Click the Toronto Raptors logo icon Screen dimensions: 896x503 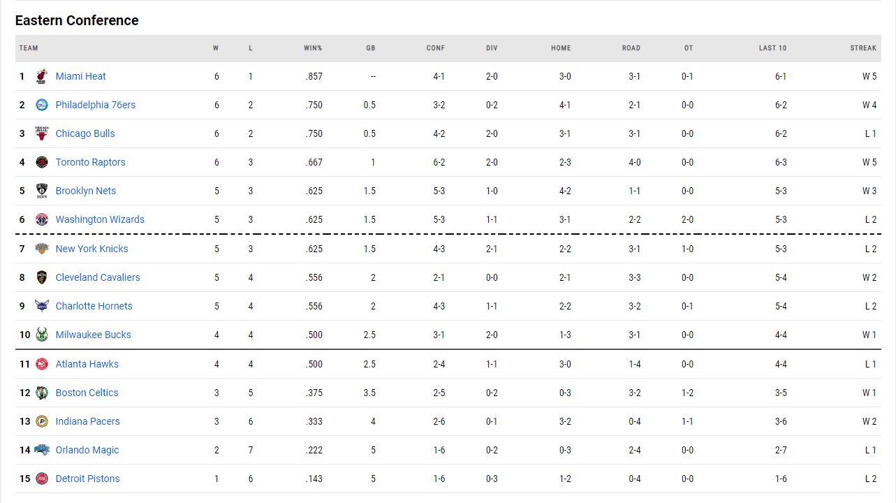(42, 162)
